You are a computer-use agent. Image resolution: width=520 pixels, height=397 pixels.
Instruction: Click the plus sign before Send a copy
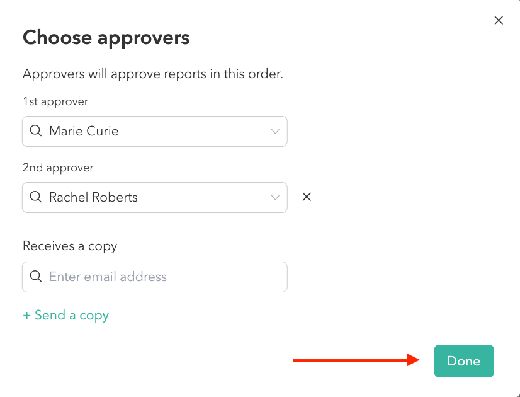(26, 316)
